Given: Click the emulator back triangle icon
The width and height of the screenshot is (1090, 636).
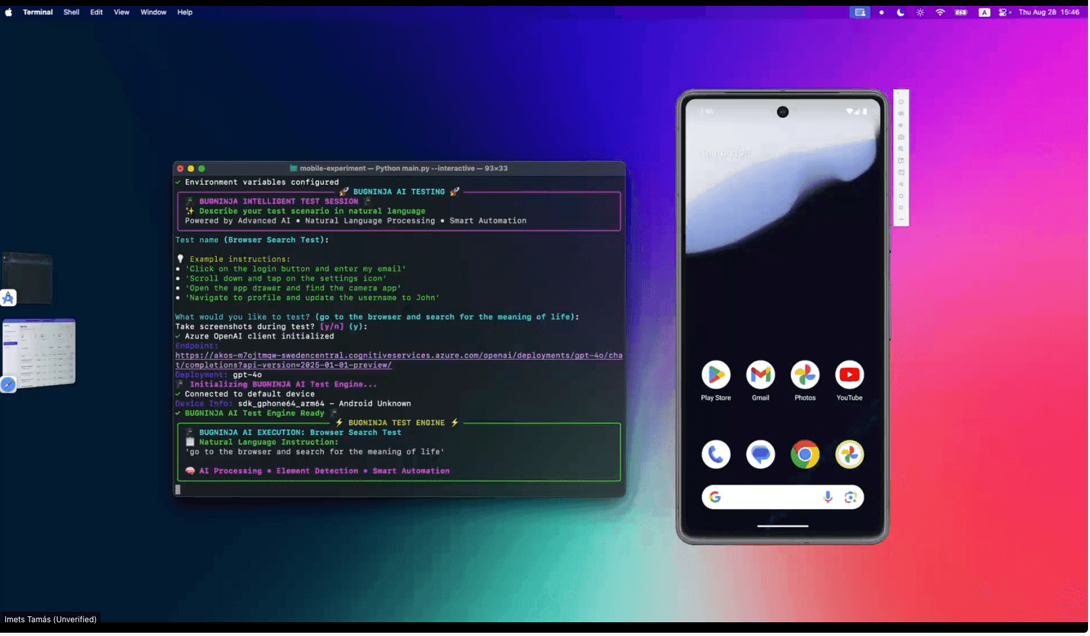Looking at the screenshot, I should coord(902,185).
